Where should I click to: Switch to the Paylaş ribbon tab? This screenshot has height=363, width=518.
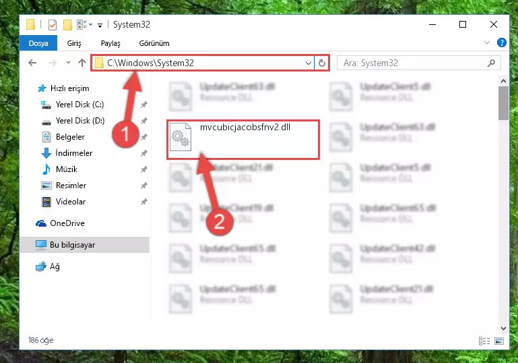point(110,43)
